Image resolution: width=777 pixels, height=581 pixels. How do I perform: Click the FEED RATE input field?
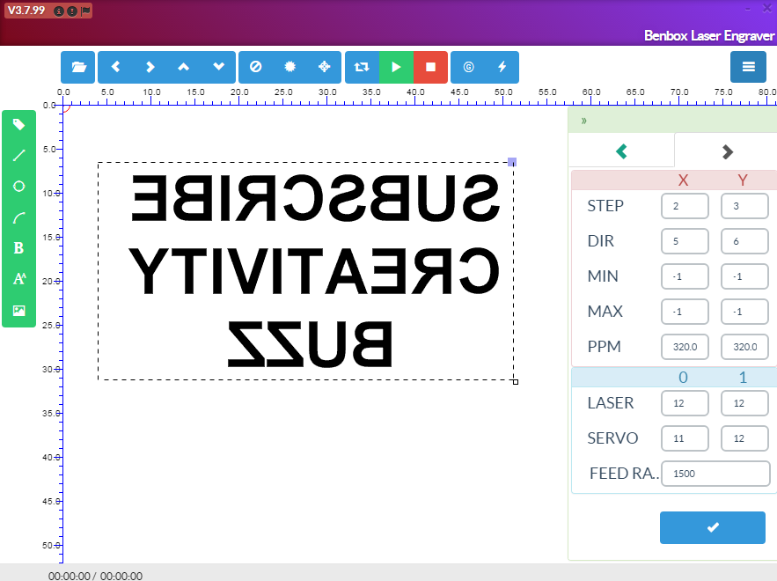tap(715, 474)
